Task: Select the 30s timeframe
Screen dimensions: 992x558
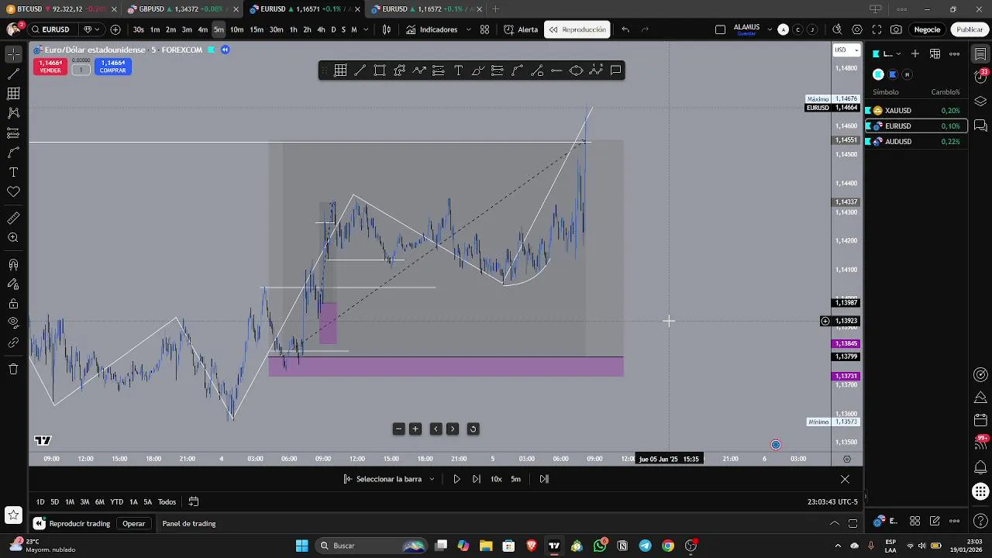Action: (x=138, y=29)
